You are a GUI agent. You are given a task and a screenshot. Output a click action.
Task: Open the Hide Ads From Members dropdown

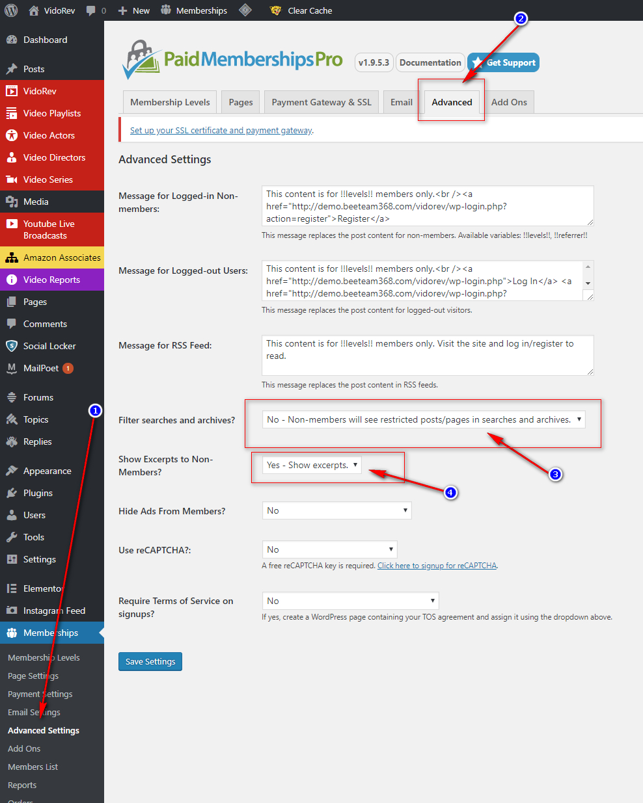pyautogui.click(x=336, y=510)
